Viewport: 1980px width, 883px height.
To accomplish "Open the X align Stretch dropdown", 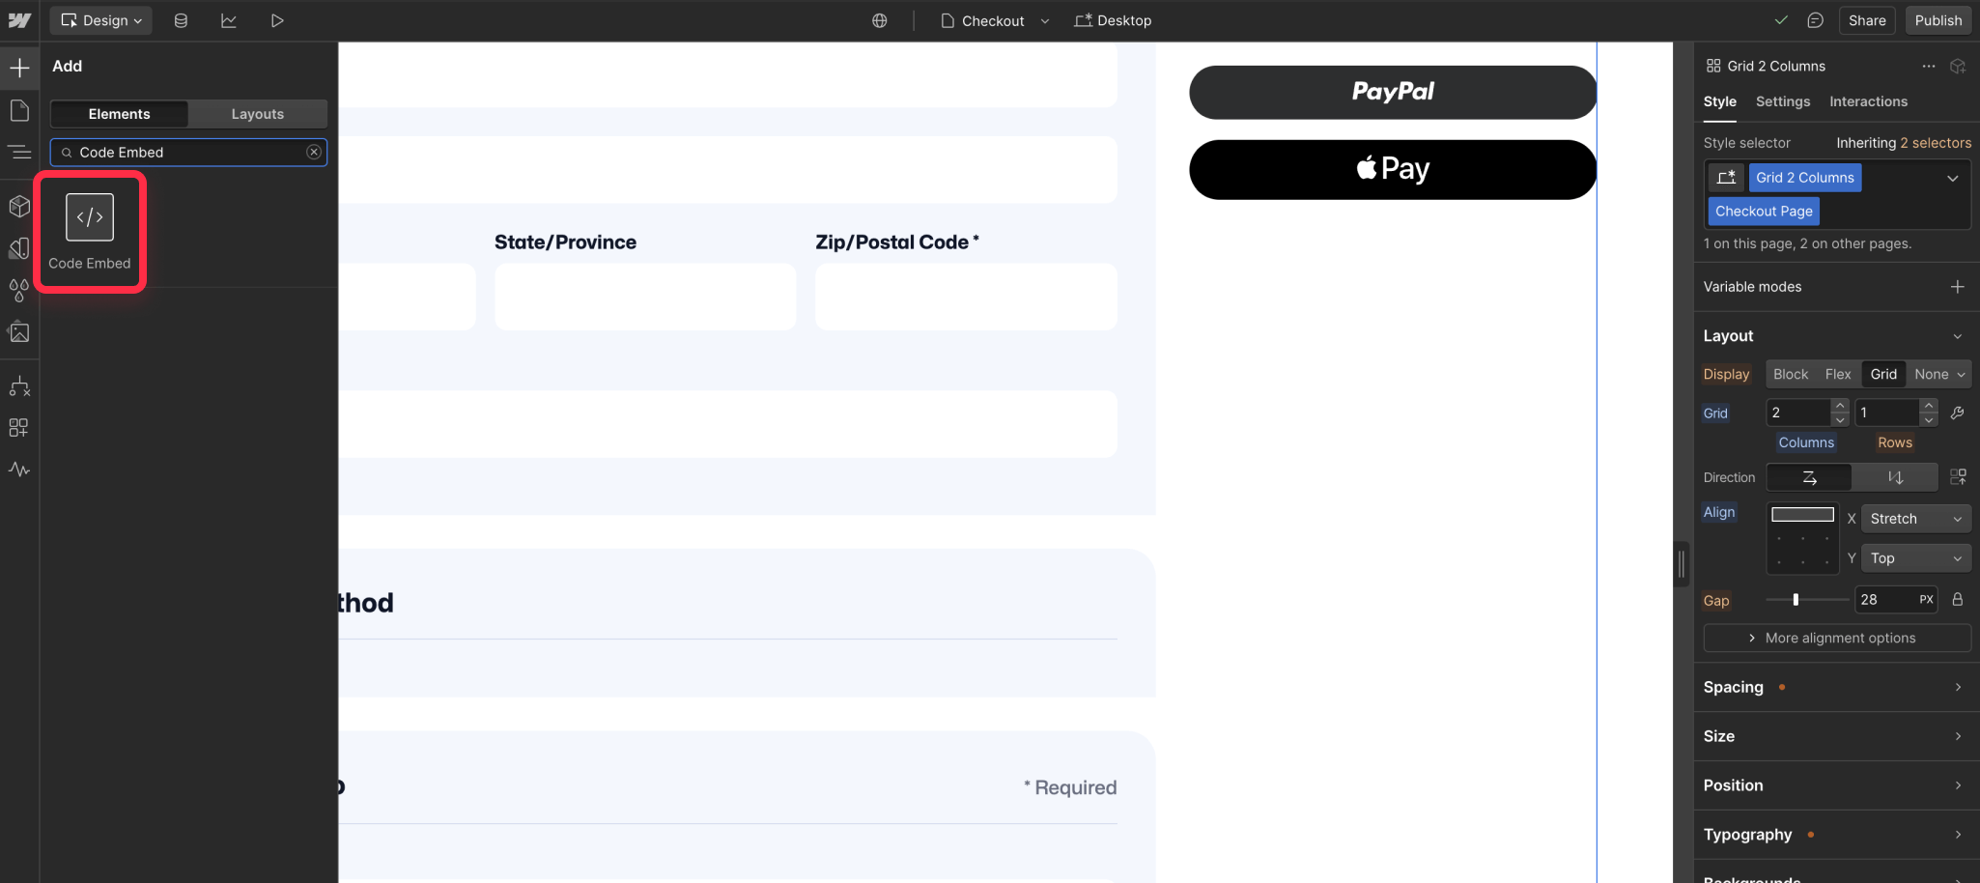I will click(x=1916, y=519).
